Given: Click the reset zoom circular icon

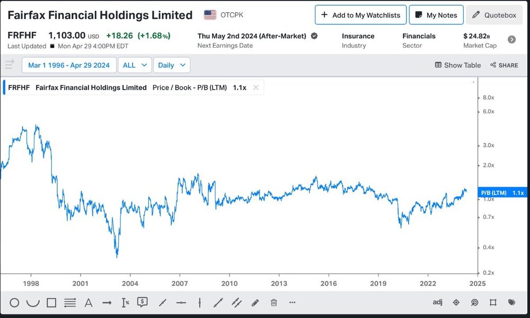Looking at the screenshot, I should click(x=474, y=303).
